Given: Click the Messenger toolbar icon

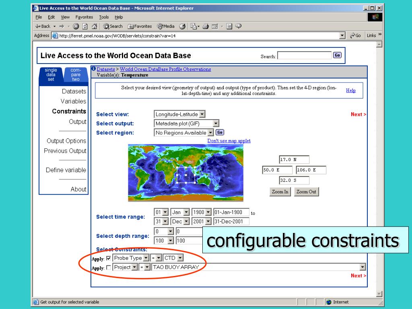Looking at the screenshot, I should pyautogui.click(x=238, y=26).
